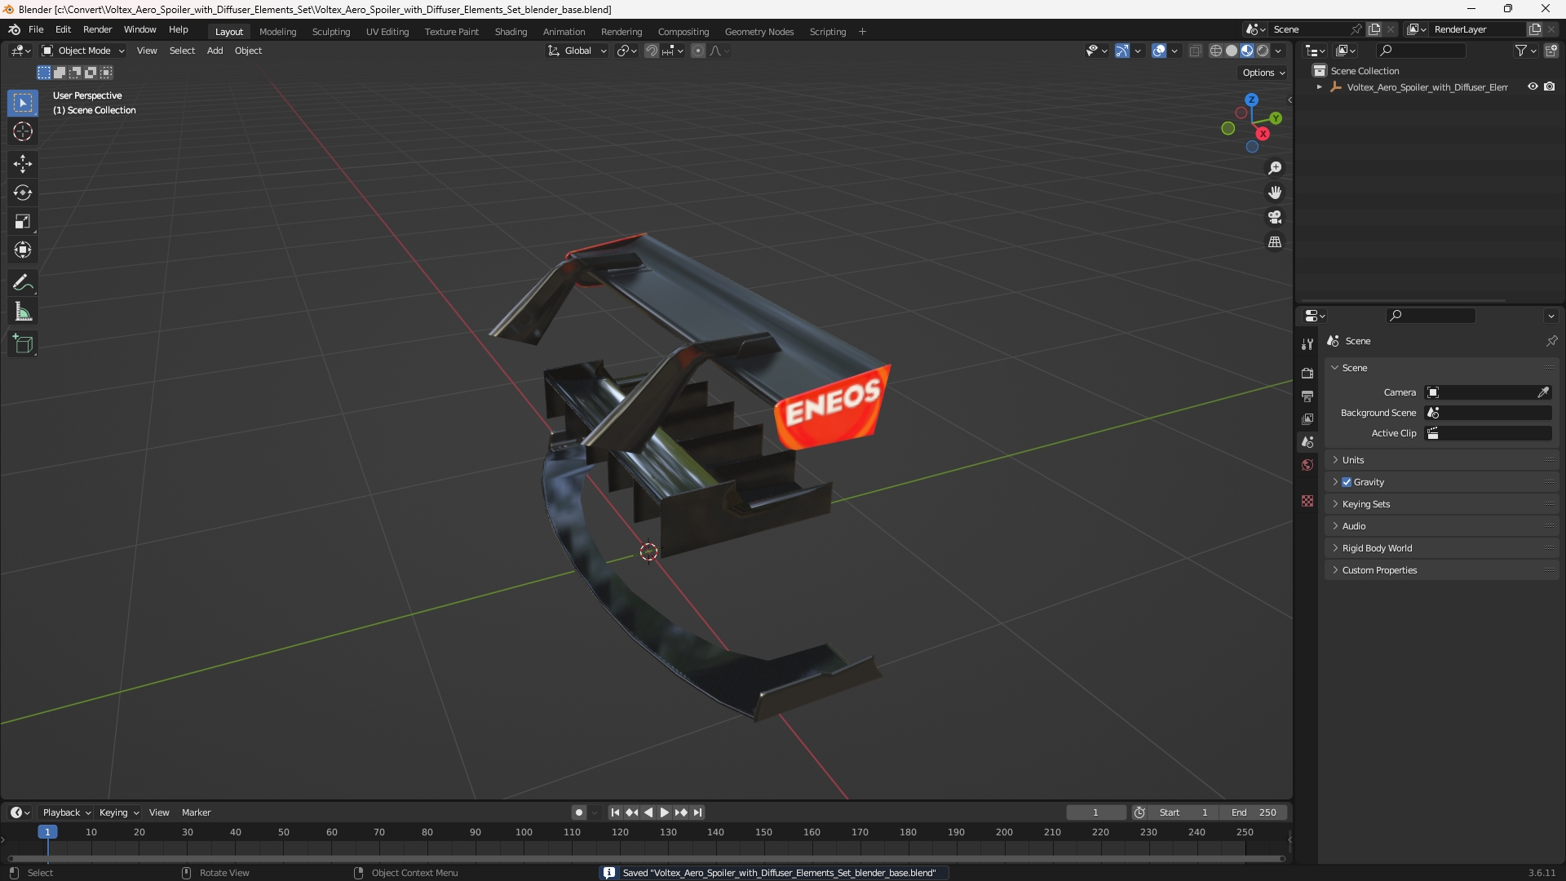Toggle proportional editing
This screenshot has width=1566, height=881.
click(698, 51)
